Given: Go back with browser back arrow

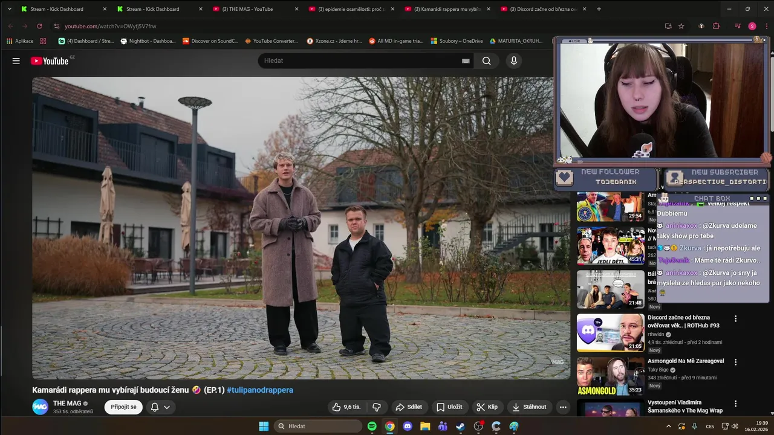Looking at the screenshot, I should pyautogui.click(x=10, y=26).
